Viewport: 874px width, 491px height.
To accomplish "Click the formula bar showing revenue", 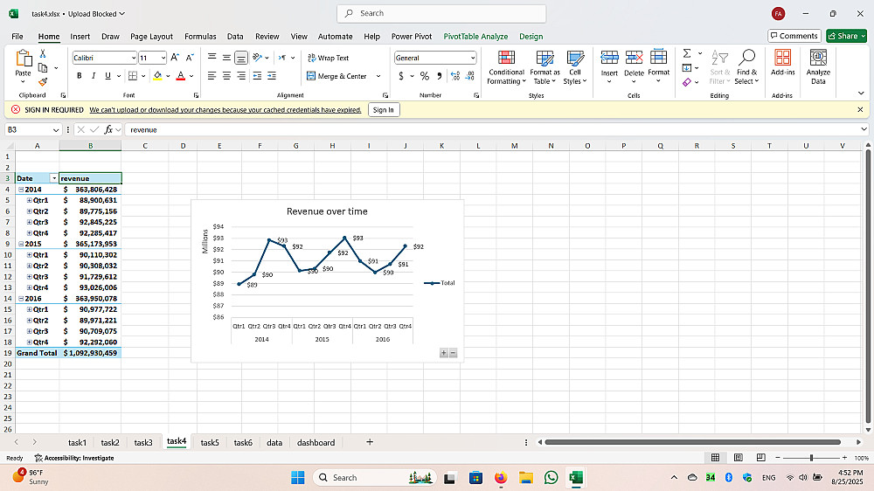I will click(493, 129).
